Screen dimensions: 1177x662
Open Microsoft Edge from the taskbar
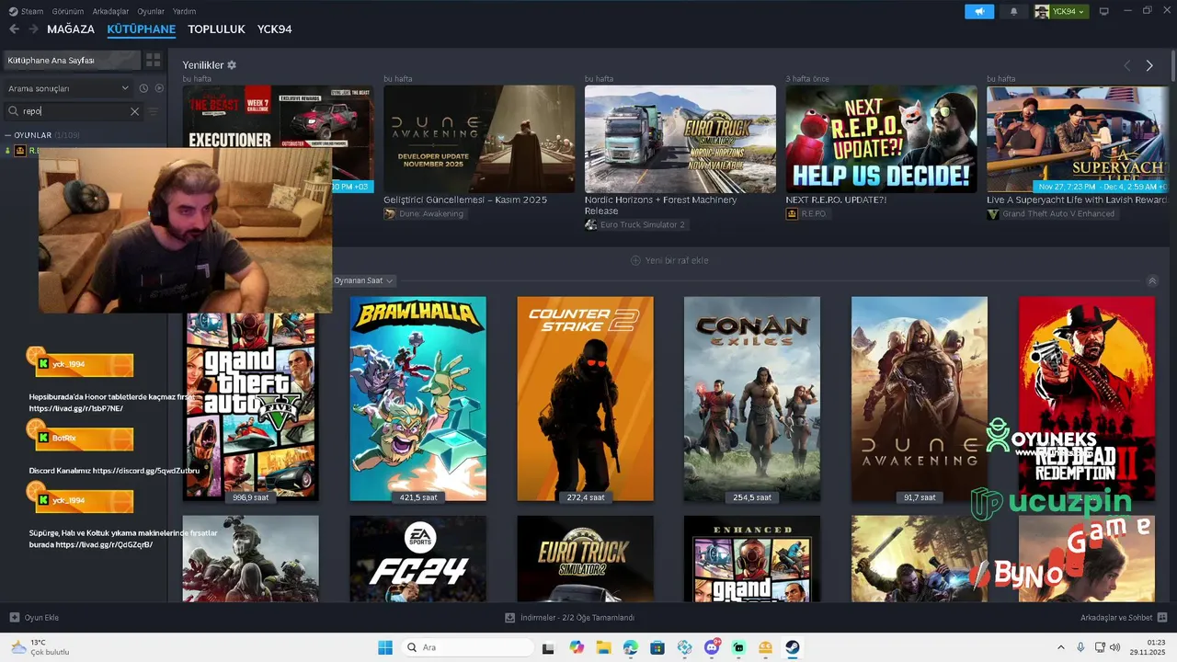point(631,647)
